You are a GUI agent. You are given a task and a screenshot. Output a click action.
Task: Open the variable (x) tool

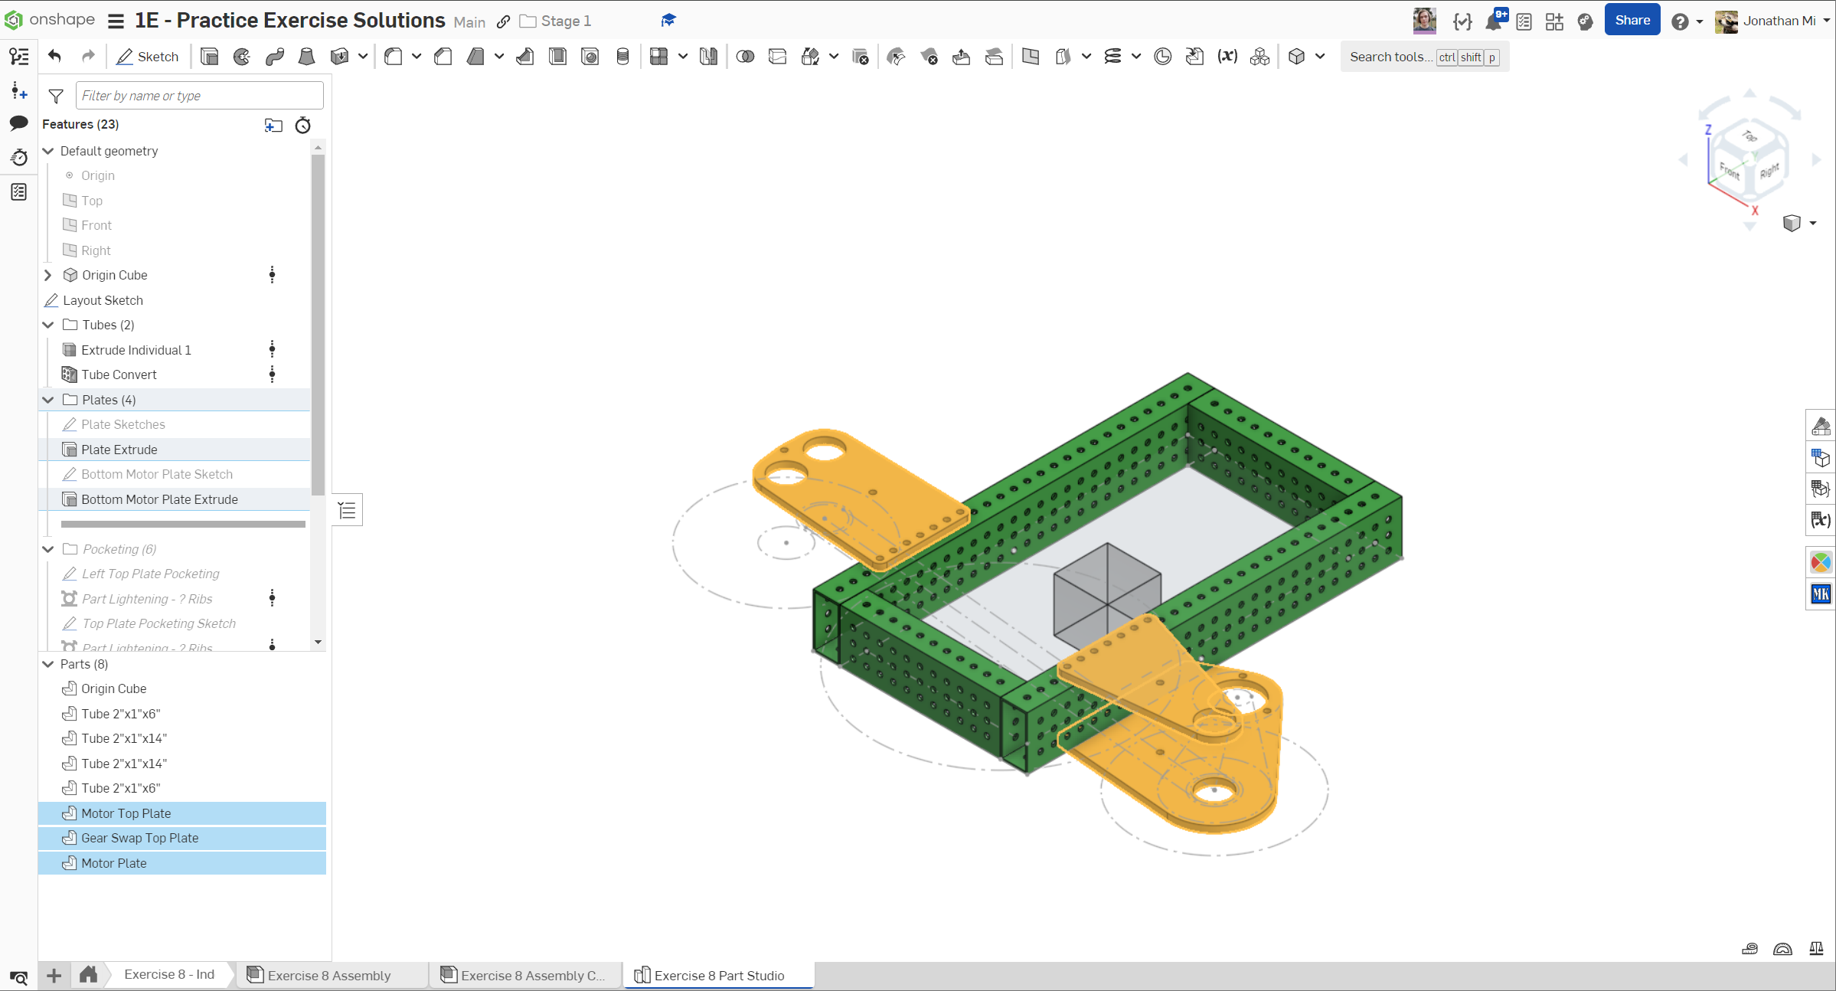[x=1227, y=57]
